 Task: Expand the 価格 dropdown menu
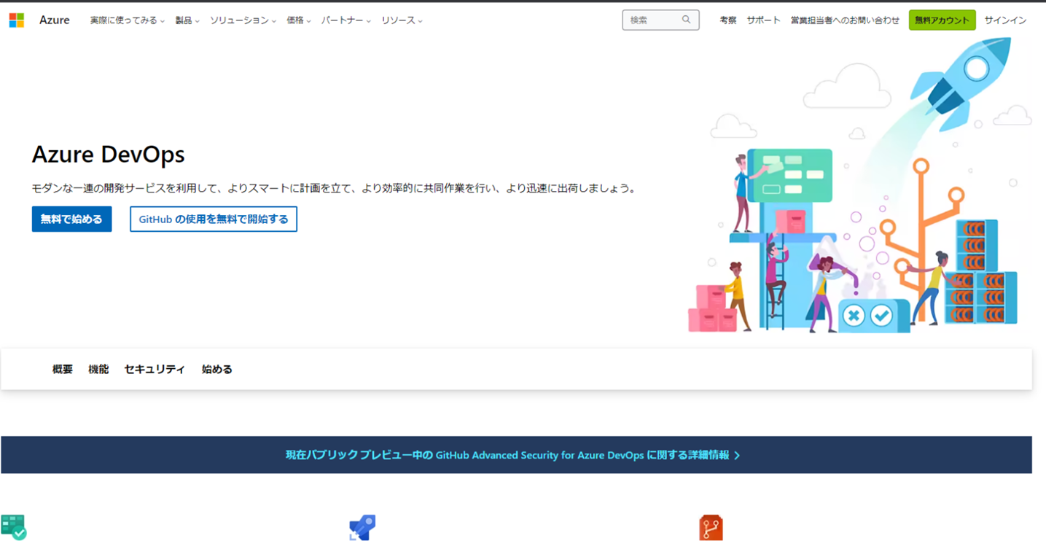coord(299,20)
